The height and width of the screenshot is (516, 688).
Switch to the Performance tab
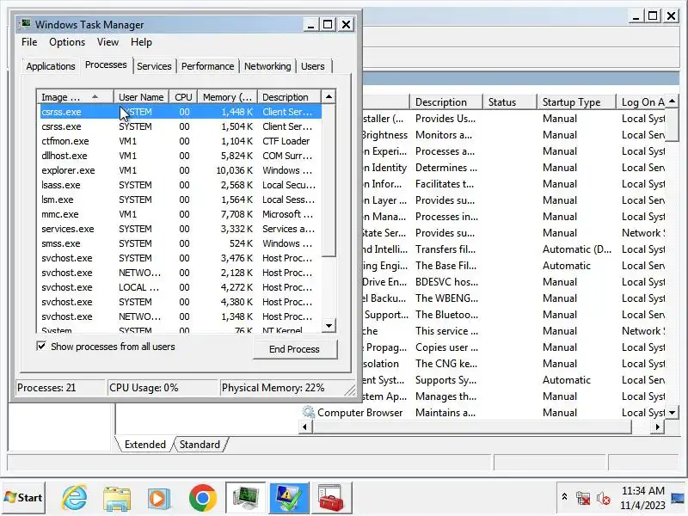207,66
